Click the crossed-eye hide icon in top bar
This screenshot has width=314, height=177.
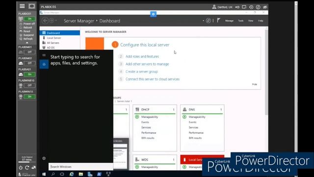click(x=265, y=7)
